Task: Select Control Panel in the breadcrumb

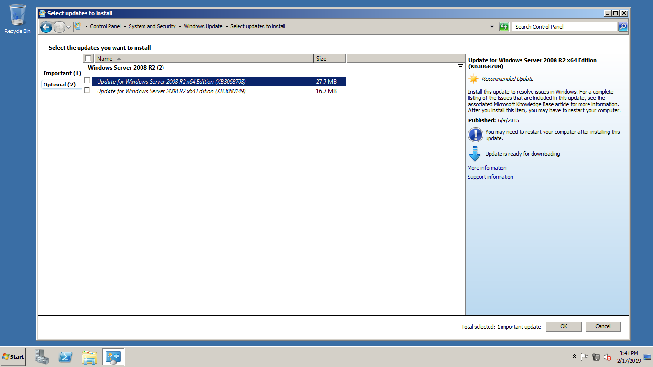Action: click(105, 26)
